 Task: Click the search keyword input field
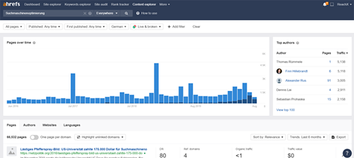pyautogui.click(x=43, y=13)
